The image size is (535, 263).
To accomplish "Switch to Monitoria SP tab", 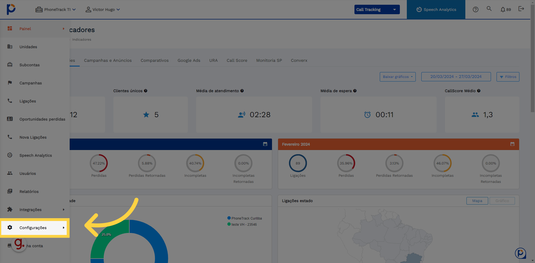I will click(x=269, y=60).
